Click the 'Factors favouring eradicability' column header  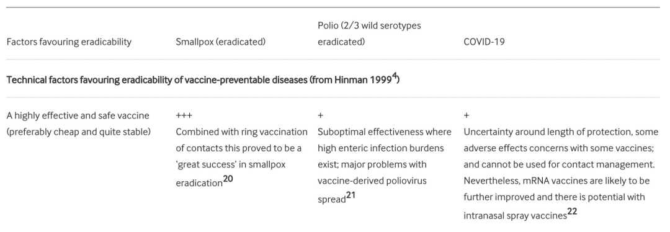(x=69, y=42)
